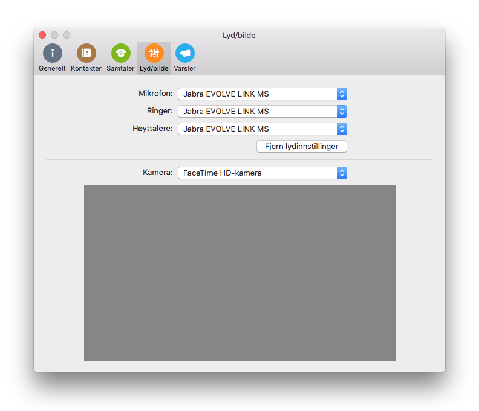Select the green Samtaler phone icon
Image resolution: width=479 pixels, height=411 pixels.
[120, 53]
